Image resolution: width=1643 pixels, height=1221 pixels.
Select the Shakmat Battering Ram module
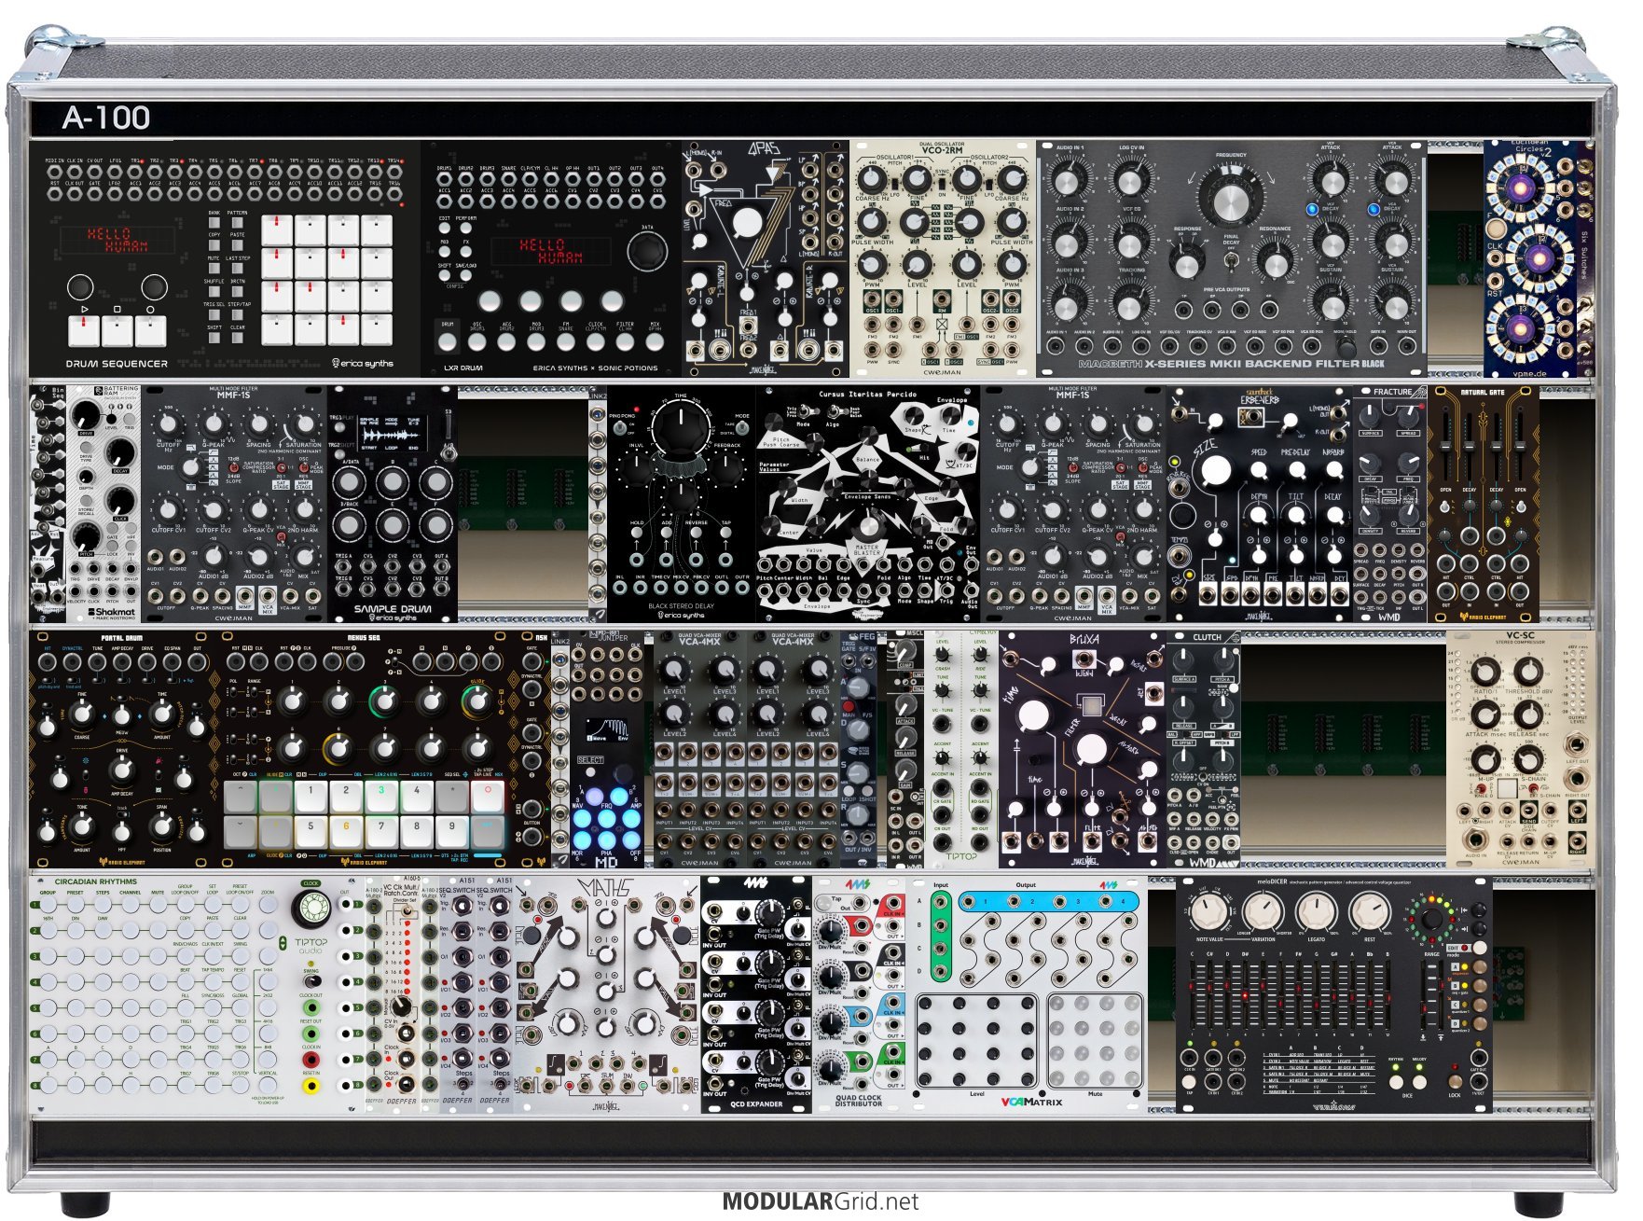coord(104,505)
